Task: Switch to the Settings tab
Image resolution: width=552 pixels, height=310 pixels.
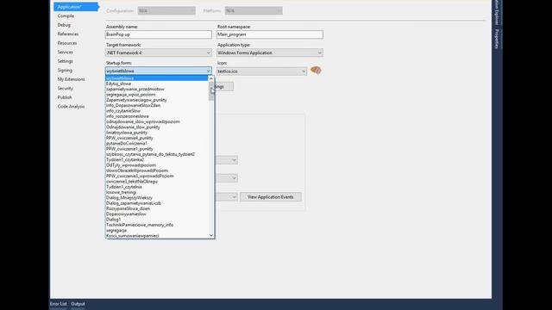Action: tap(66, 61)
